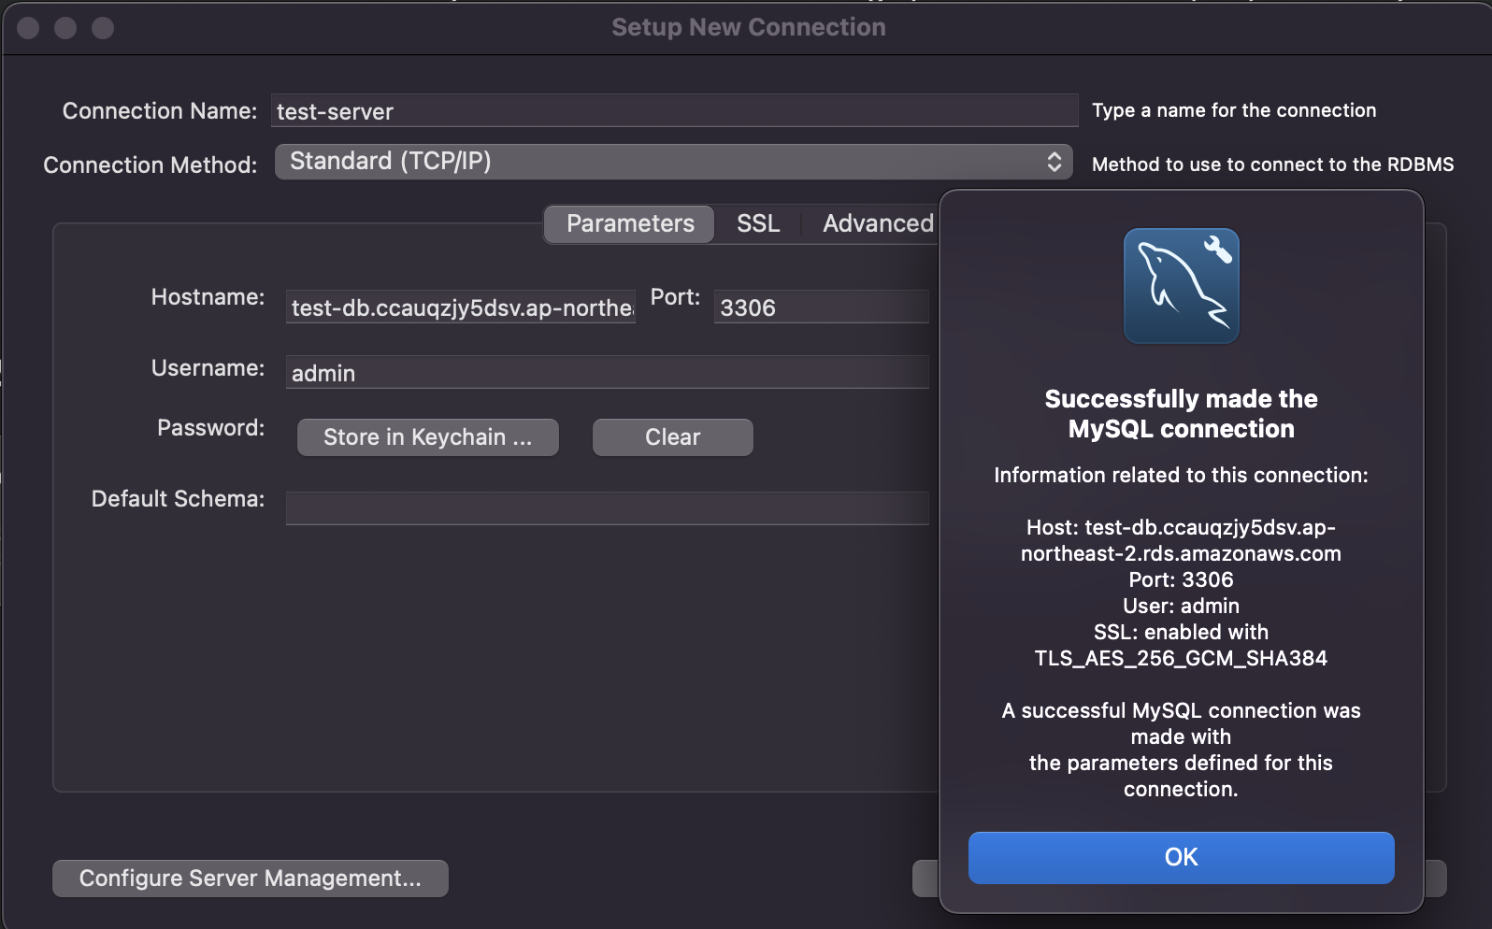Image resolution: width=1492 pixels, height=929 pixels.
Task: Switch to the SSL tab
Action: [x=758, y=224]
